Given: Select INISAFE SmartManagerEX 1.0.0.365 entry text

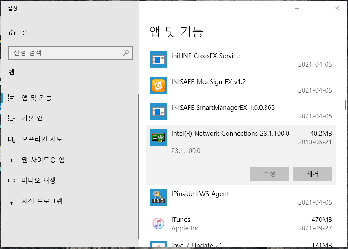Looking at the screenshot, I should pyautogui.click(x=223, y=108).
